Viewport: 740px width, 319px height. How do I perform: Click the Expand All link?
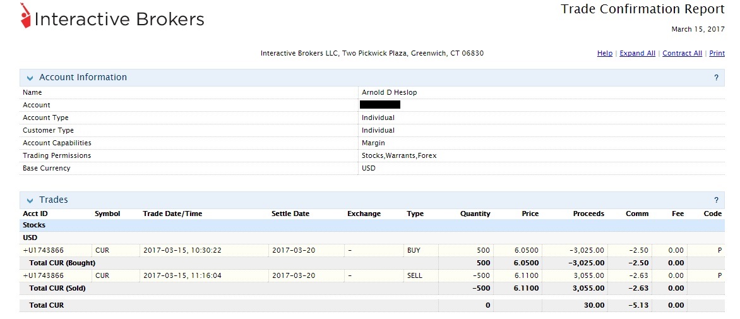point(637,54)
